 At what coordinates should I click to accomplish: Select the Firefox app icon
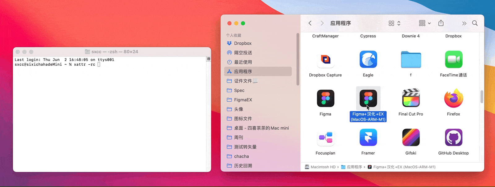454,98
